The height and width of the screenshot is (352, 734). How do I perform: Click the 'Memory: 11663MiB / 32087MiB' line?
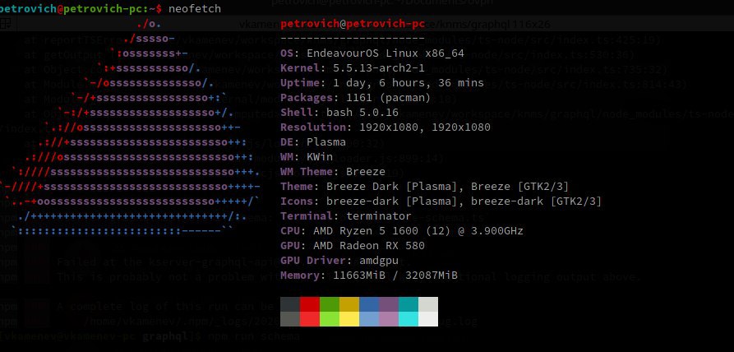[369, 276]
